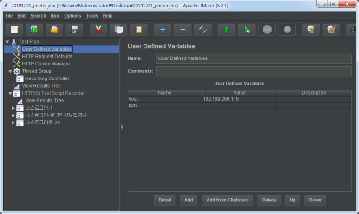Collapse all nodes with the minus icon

pyautogui.click(x=183, y=30)
